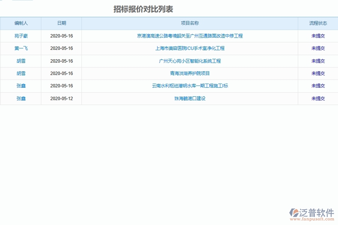Viewport: 338px width, 225px height.
Task: Open project 京港澳高速公路粤境韶关至广州互通路面改造中修工程
Action: [x=190, y=36]
